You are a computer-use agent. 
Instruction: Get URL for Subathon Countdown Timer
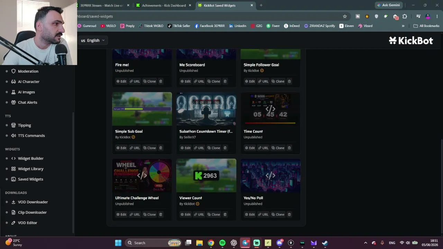tap(199, 148)
